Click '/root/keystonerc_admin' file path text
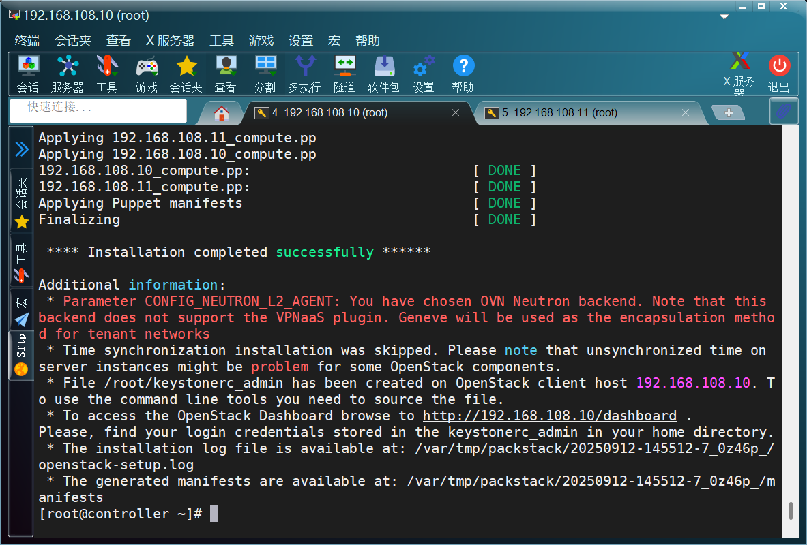 click(x=194, y=383)
